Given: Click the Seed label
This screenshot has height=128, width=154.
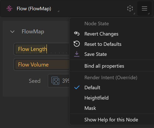Looking at the screenshot, I should click(x=34, y=81).
